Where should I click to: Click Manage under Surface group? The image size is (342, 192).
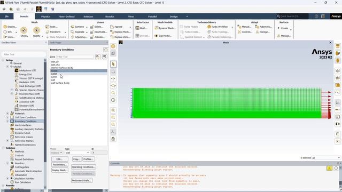click(284, 36)
